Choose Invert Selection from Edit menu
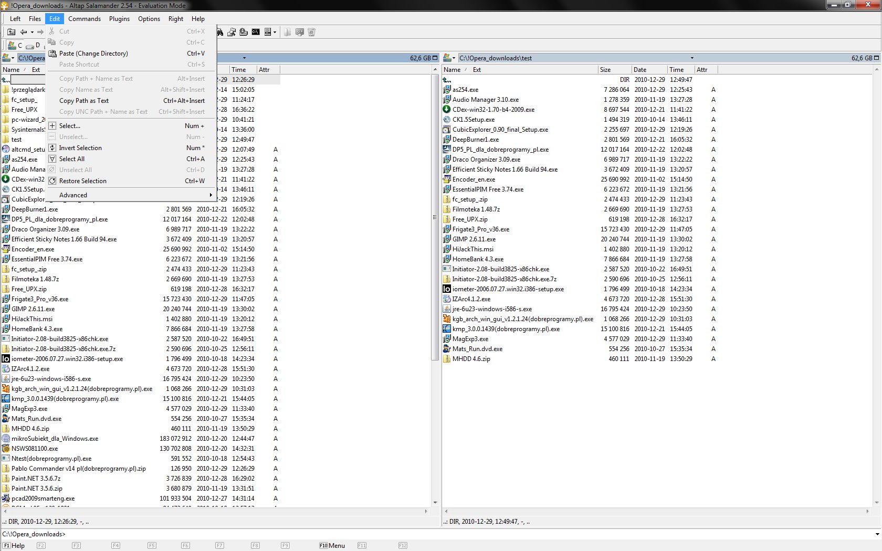Image resolution: width=882 pixels, height=551 pixels. pos(131,148)
